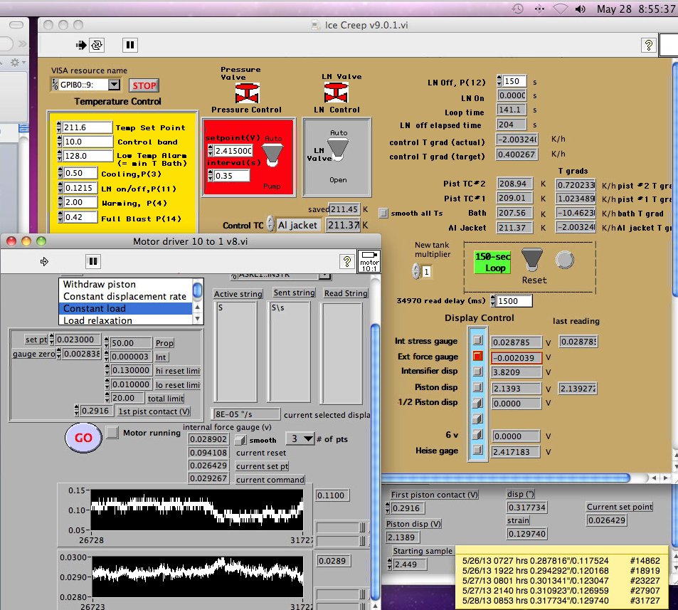Screen dimensions: 678x610
Task: Click the volume icon in the menu bar
Action: point(580,9)
